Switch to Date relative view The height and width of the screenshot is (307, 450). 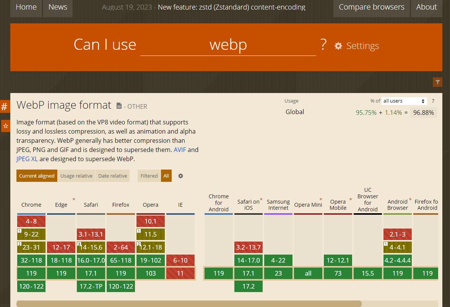[112, 176]
